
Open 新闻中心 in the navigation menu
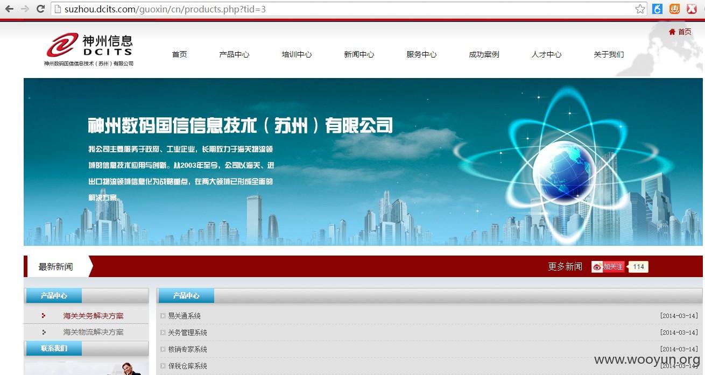359,54
